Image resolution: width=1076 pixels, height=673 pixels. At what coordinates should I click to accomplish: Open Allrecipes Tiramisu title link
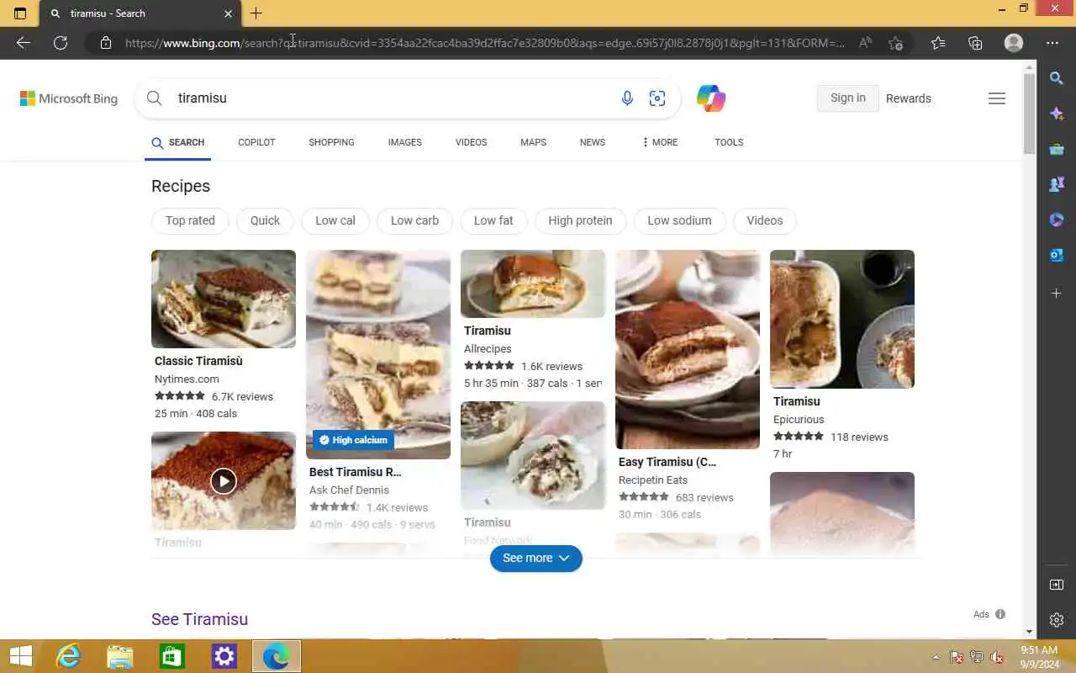point(488,331)
